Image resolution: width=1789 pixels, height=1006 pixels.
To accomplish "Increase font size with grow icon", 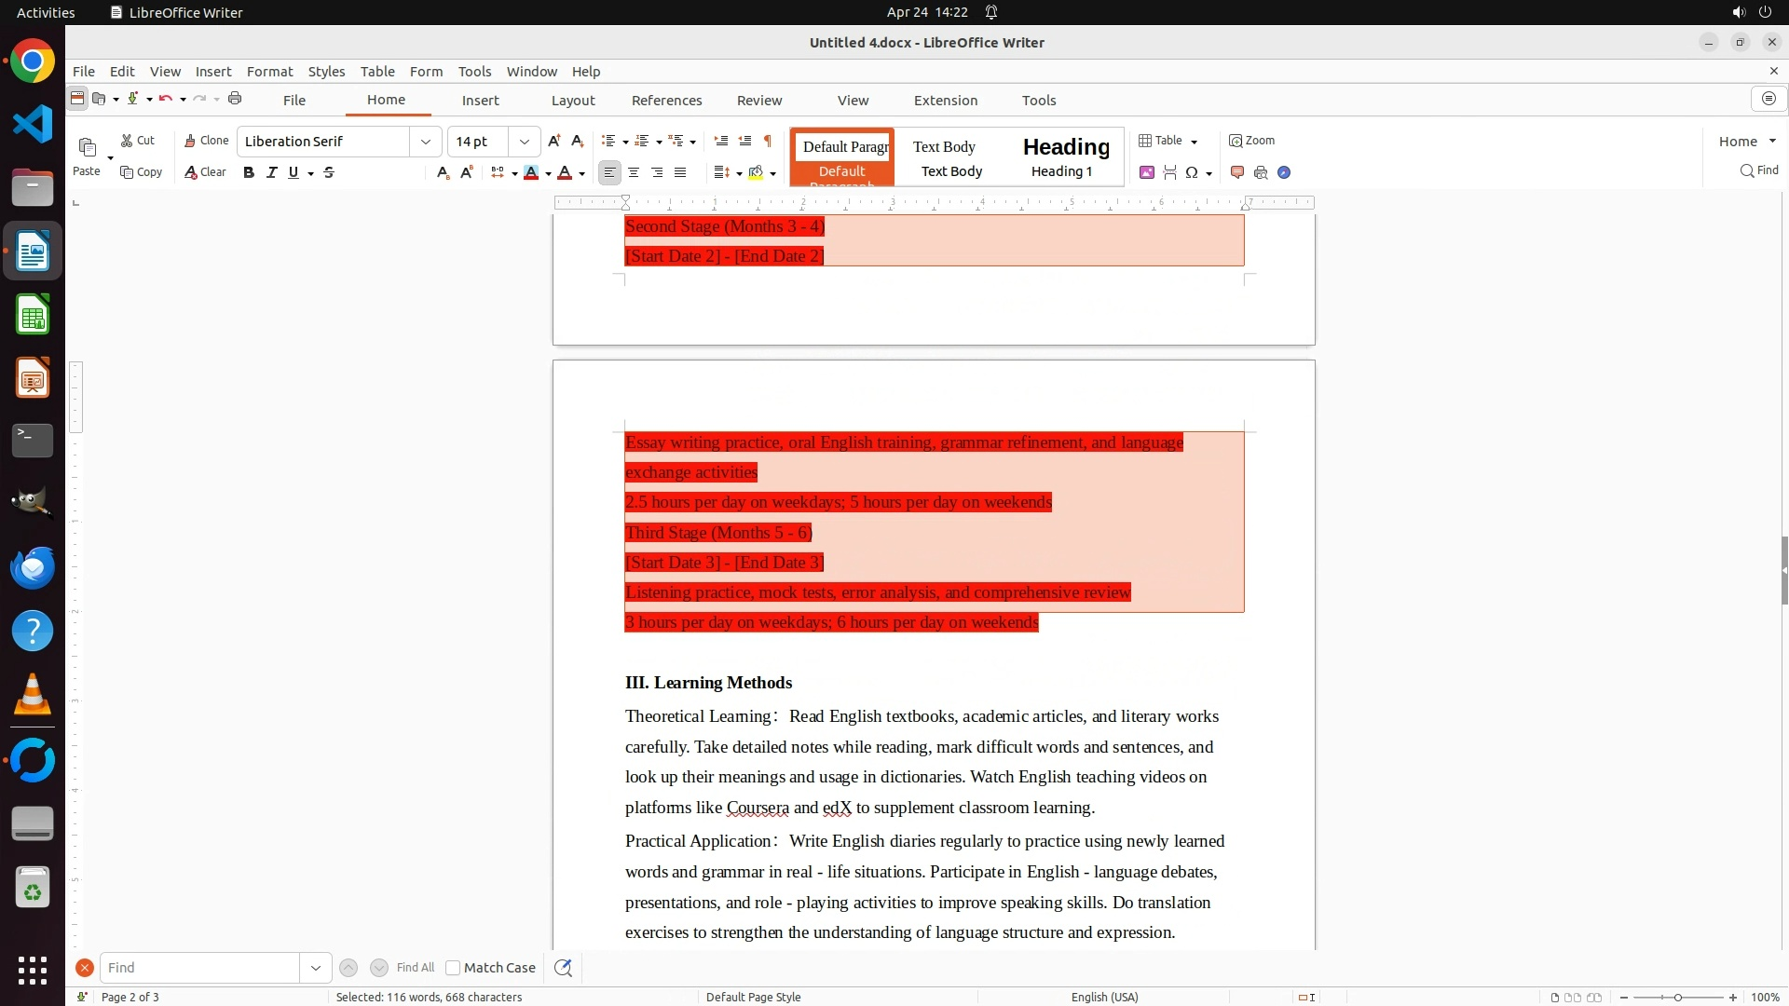I will click(554, 141).
